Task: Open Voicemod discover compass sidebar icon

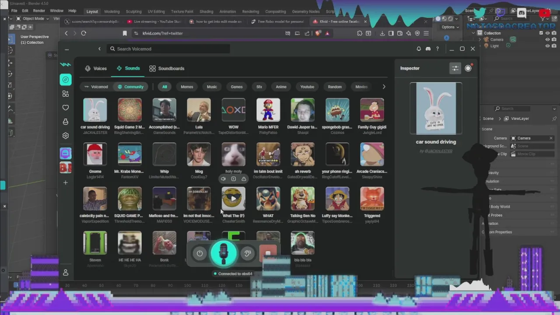Action: 66,80
